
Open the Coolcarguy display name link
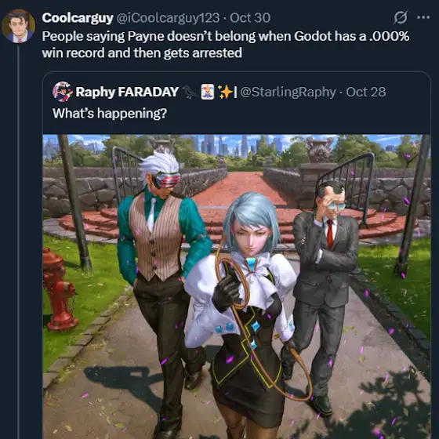(78, 18)
